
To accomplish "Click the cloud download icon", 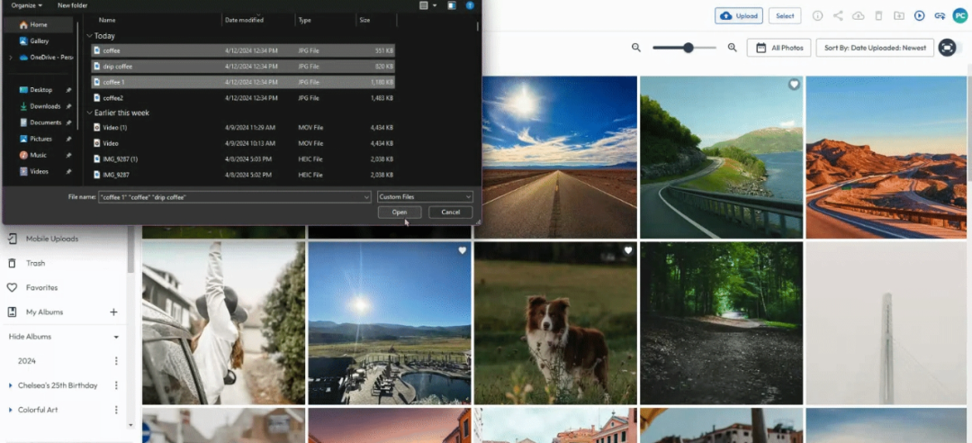I will tap(858, 15).
